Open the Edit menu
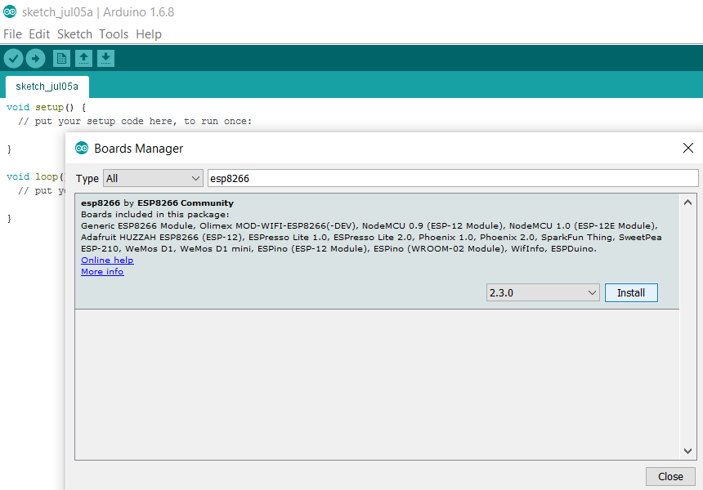The height and width of the screenshot is (490, 703). point(39,34)
